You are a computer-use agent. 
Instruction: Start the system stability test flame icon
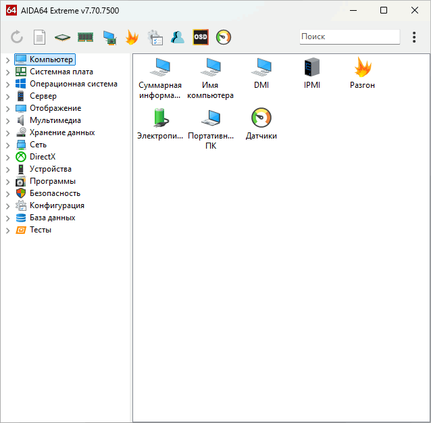point(132,37)
